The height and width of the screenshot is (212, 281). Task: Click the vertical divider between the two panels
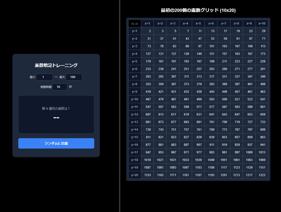120,106
